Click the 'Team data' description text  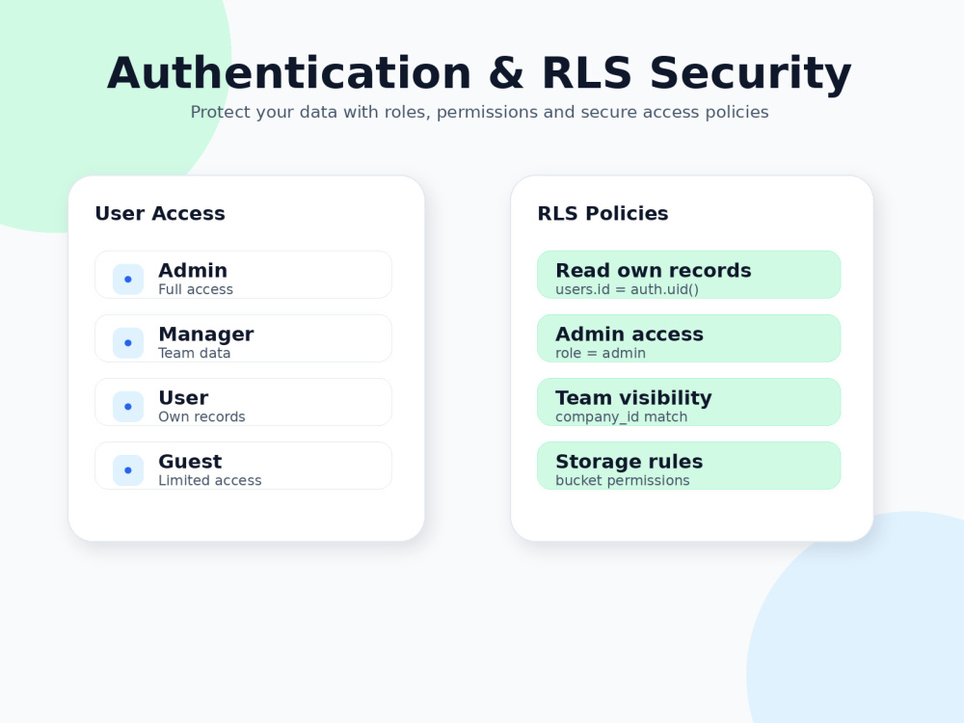195,353
